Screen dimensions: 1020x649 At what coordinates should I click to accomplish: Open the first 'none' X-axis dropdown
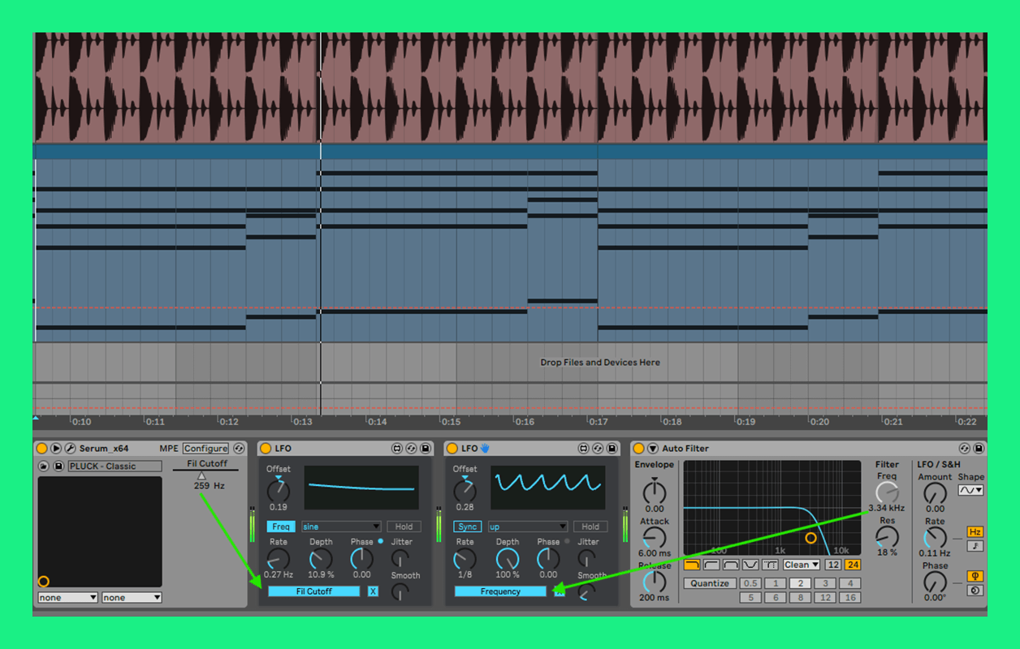pyautogui.click(x=67, y=598)
